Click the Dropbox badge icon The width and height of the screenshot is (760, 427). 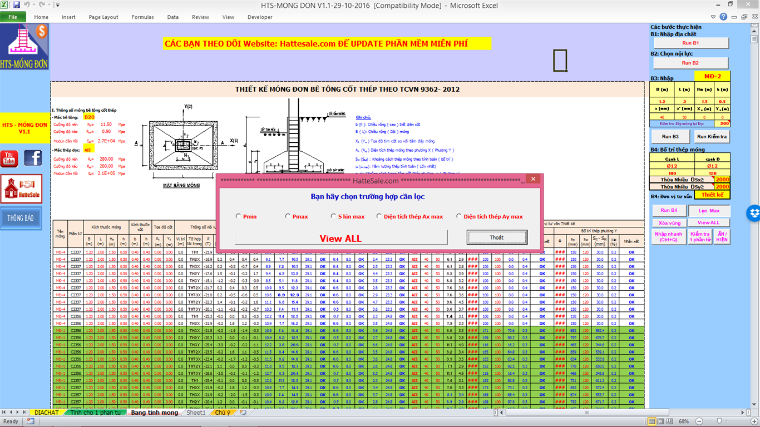point(754,212)
